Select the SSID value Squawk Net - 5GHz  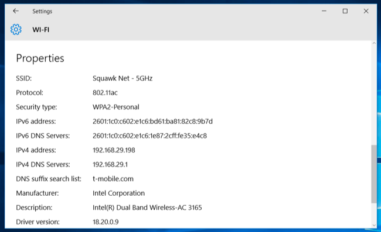coord(123,78)
